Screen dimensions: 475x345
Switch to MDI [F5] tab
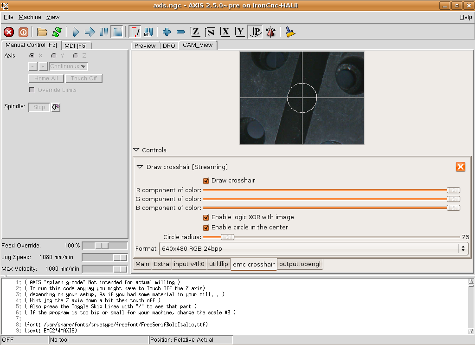point(76,46)
